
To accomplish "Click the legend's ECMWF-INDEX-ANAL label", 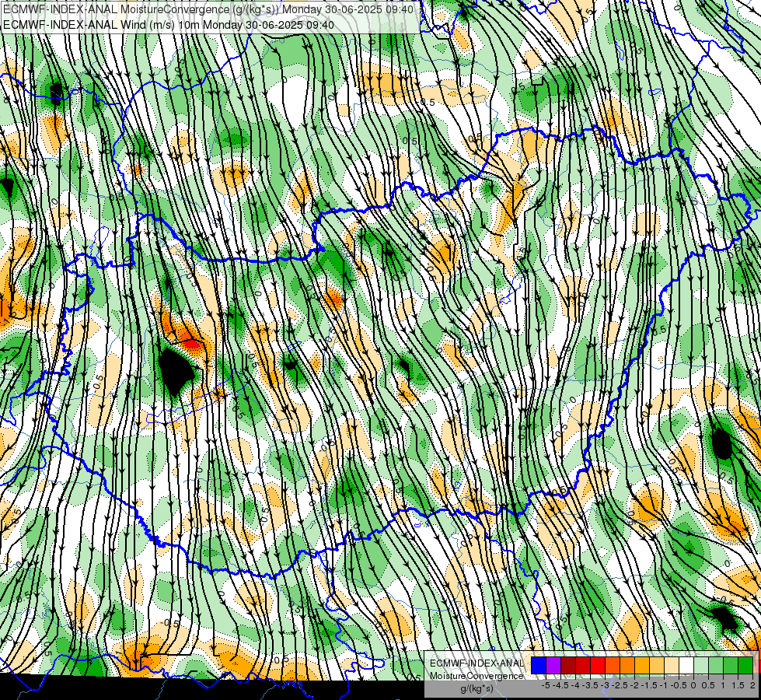I will tap(476, 663).
